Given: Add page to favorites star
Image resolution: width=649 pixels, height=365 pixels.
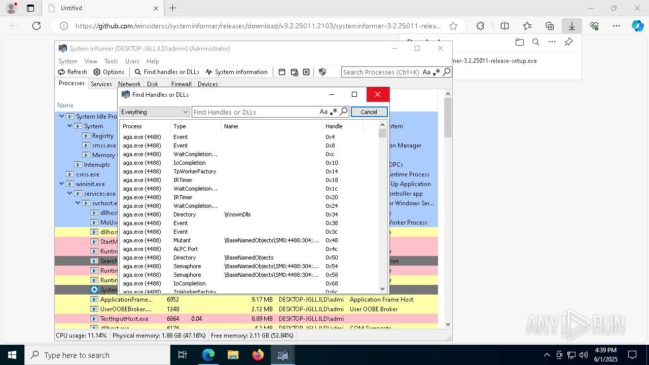Looking at the screenshot, I should point(453,26).
